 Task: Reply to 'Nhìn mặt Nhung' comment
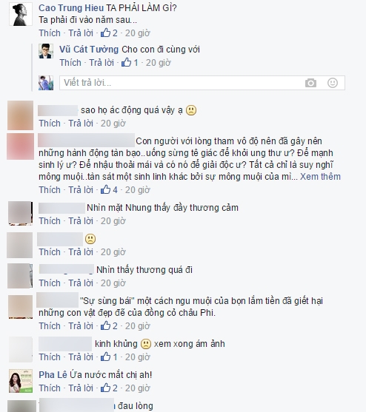pos(81,220)
